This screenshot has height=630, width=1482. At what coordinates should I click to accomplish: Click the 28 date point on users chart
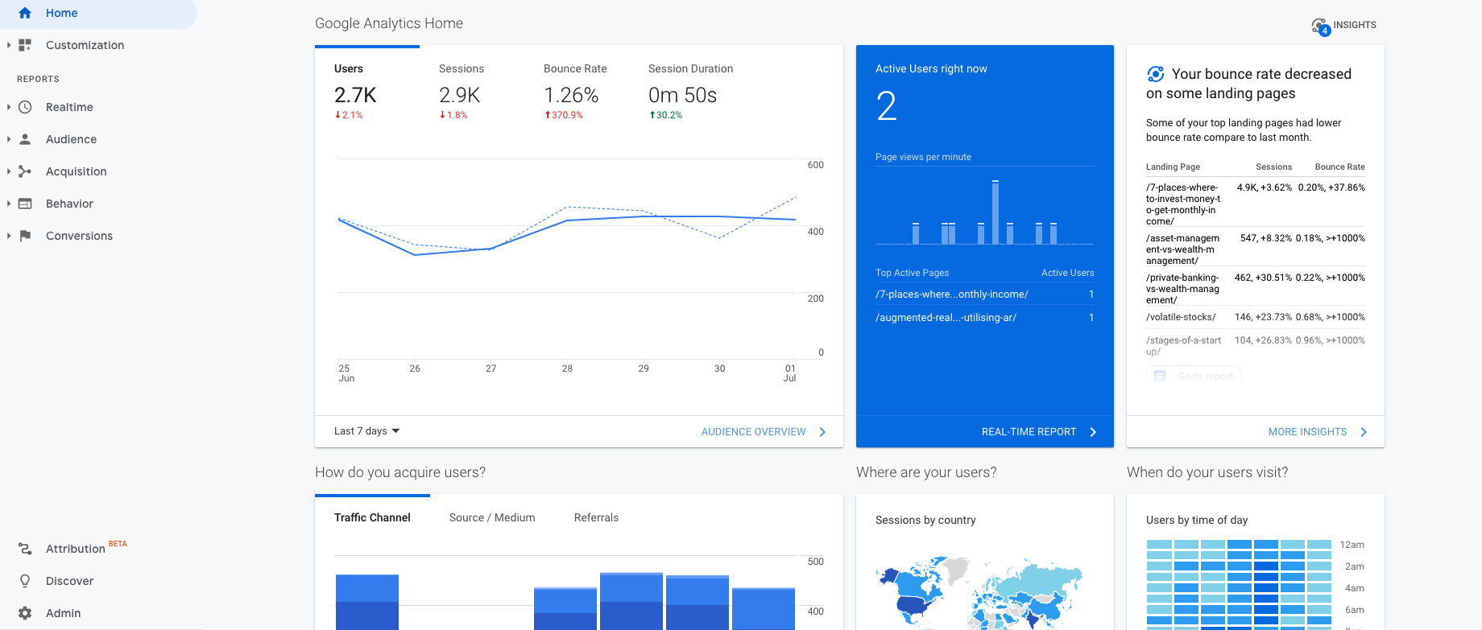[x=567, y=220]
